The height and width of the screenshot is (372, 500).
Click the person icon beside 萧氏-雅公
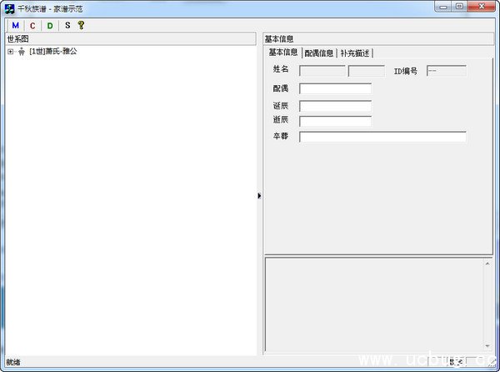(x=21, y=52)
